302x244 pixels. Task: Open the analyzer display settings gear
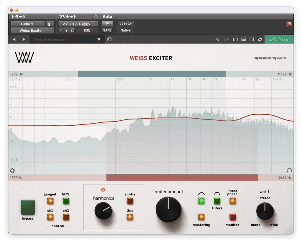(x=12, y=170)
